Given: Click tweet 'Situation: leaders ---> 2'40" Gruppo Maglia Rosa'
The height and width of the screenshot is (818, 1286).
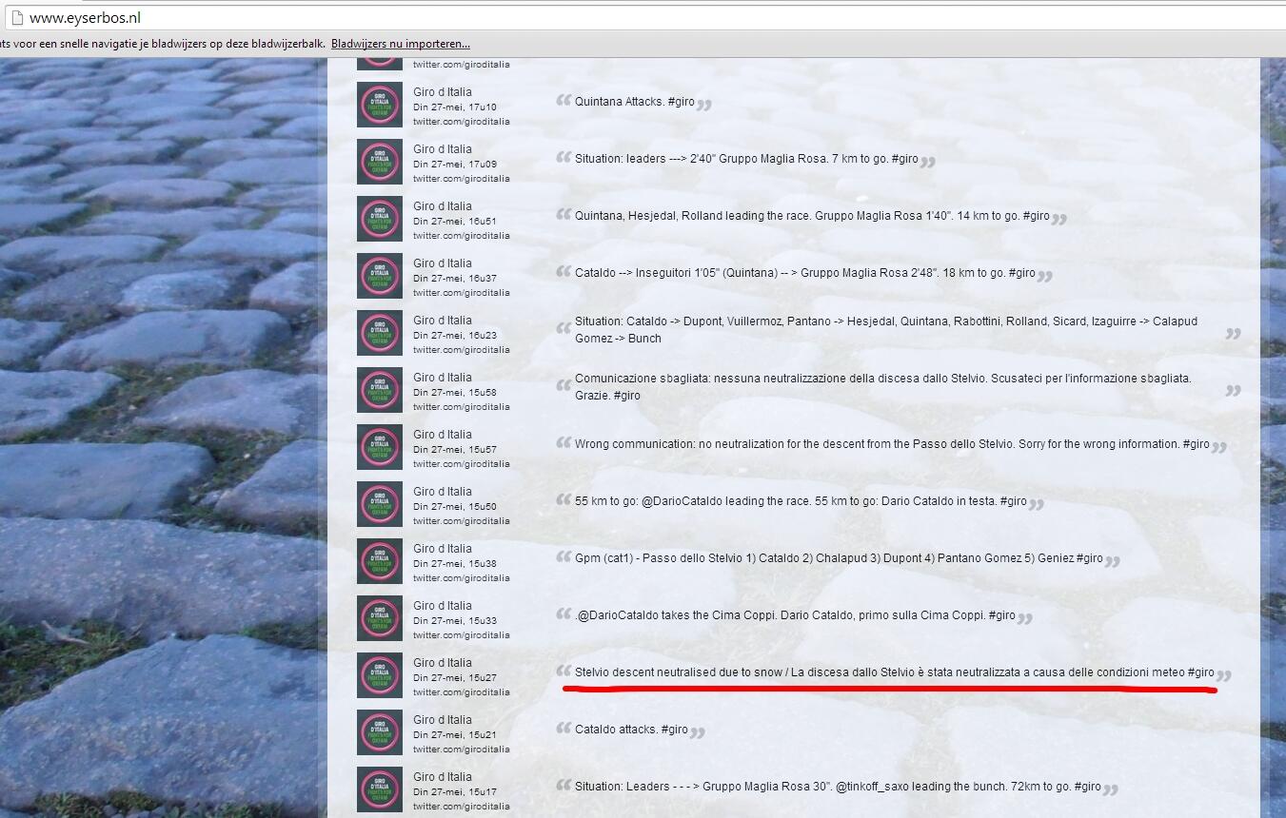Looking at the screenshot, I should point(746,159).
